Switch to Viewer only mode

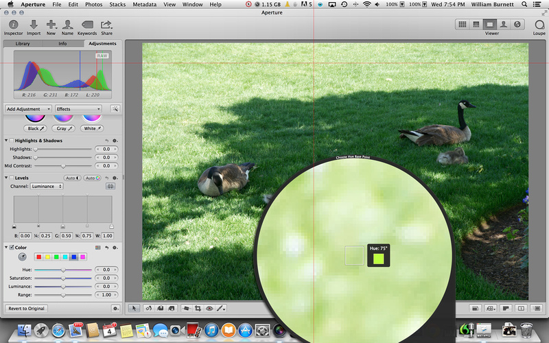[489, 24]
